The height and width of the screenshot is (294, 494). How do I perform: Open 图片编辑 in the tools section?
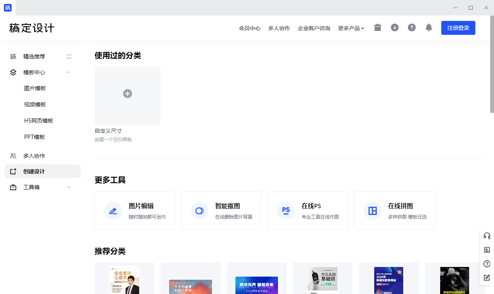pyautogui.click(x=135, y=210)
